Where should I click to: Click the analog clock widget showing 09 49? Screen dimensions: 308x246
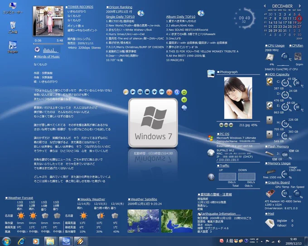[x=245, y=19]
